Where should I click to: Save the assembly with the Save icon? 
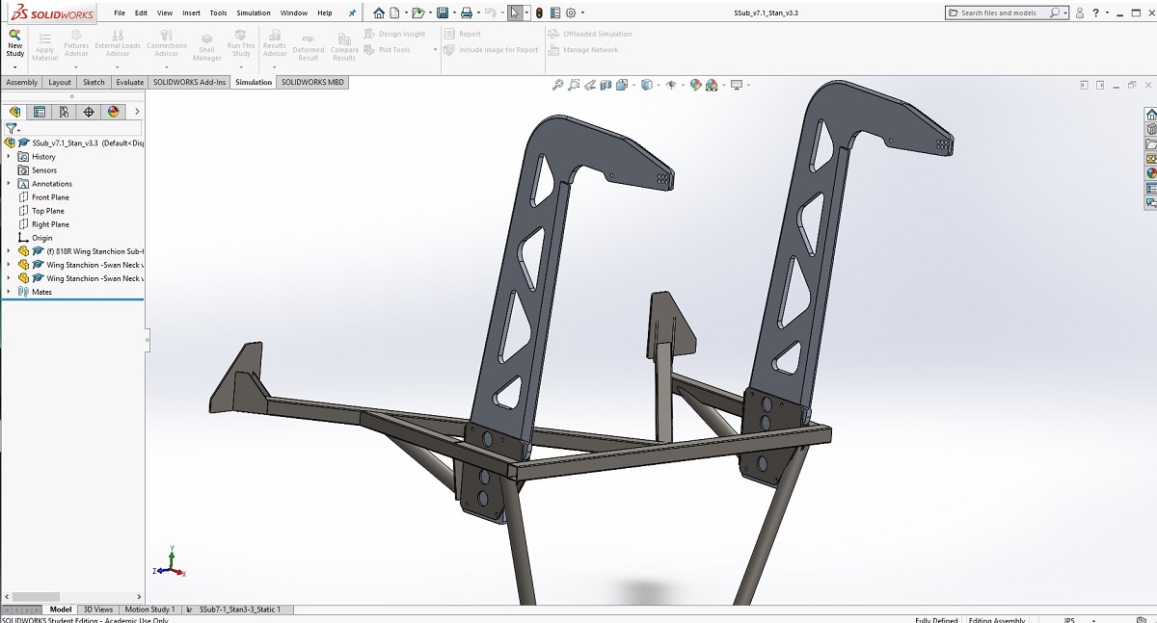pos(442,13)
